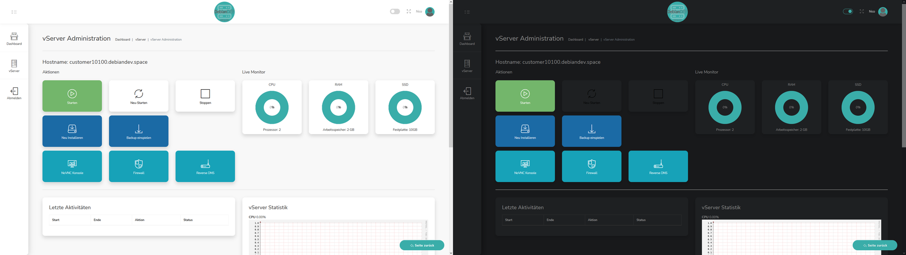
Task: Open Firewall tile in light theme
Action: tap(139, 166)
